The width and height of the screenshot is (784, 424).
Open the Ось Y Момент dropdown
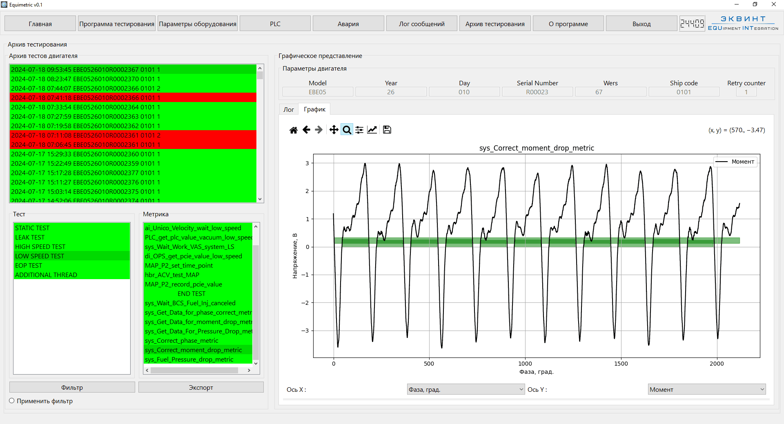pyautogui.click(x=706, y=389)
